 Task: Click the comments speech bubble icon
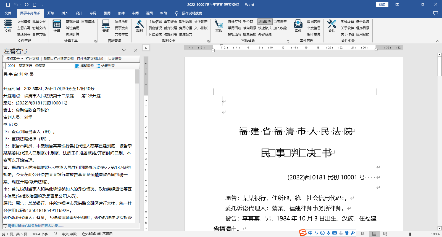pyautogui.click(x=436, y=13)
